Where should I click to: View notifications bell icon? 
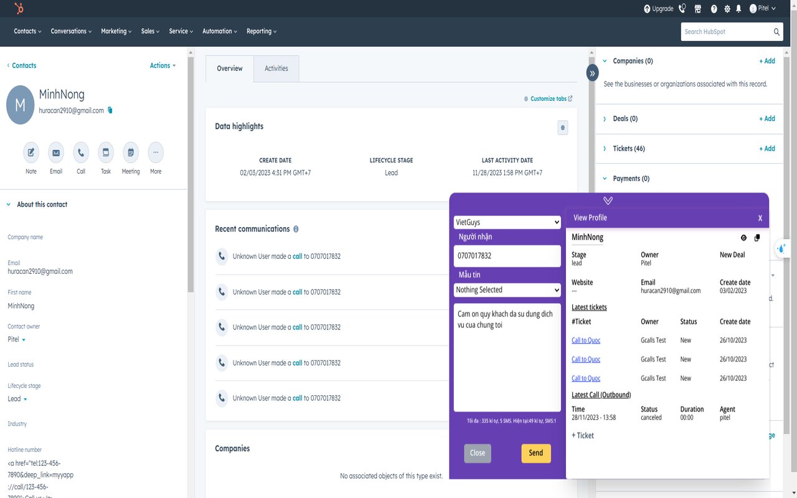coord(738,9)
